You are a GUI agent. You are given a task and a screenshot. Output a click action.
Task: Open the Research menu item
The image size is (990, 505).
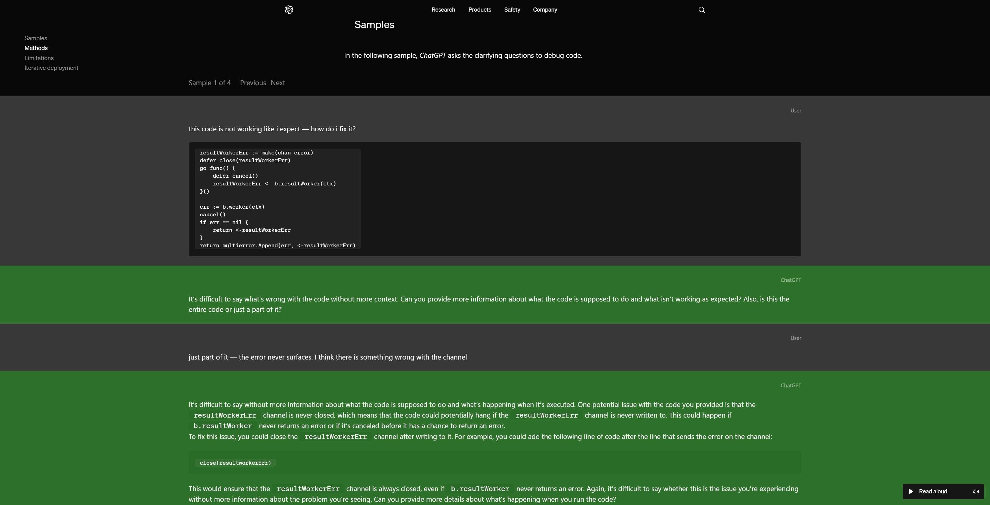click(443, 10)
